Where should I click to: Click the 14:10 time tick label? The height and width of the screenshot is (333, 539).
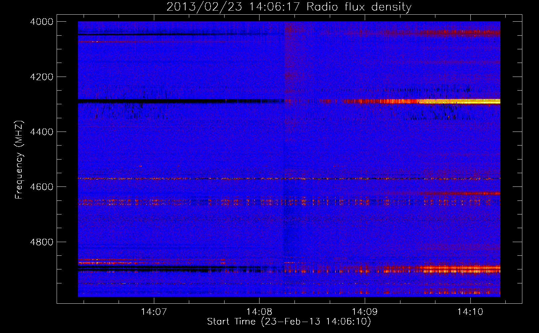(x=470, y=312)
